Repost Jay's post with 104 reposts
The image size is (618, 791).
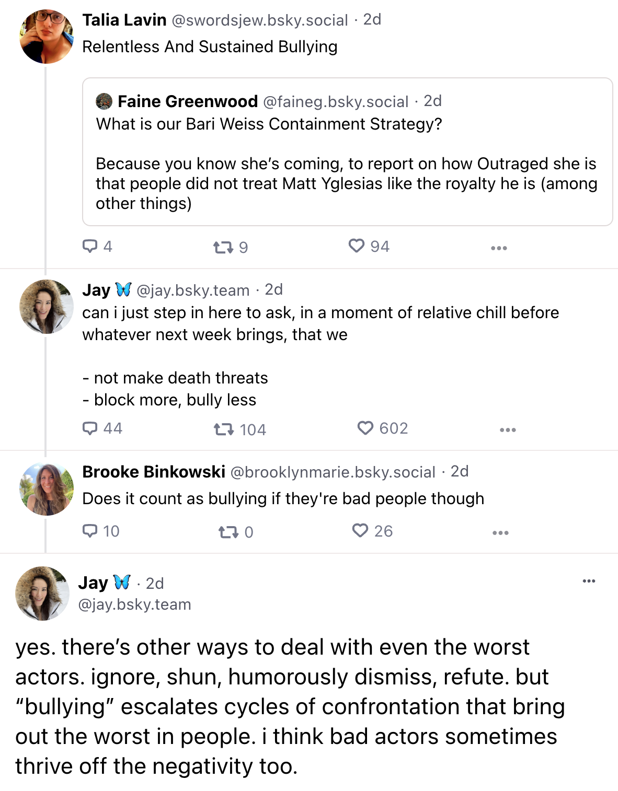[x=224, y=429]
